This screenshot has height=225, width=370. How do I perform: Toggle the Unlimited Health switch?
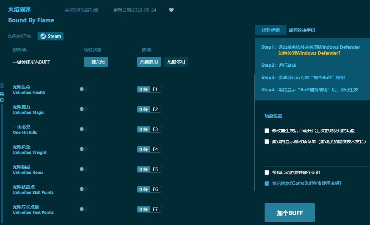coord(84,89)
